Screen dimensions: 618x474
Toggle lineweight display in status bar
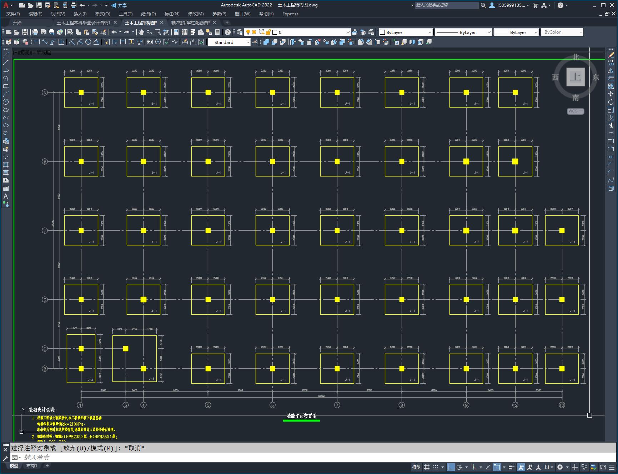(512, 467)
